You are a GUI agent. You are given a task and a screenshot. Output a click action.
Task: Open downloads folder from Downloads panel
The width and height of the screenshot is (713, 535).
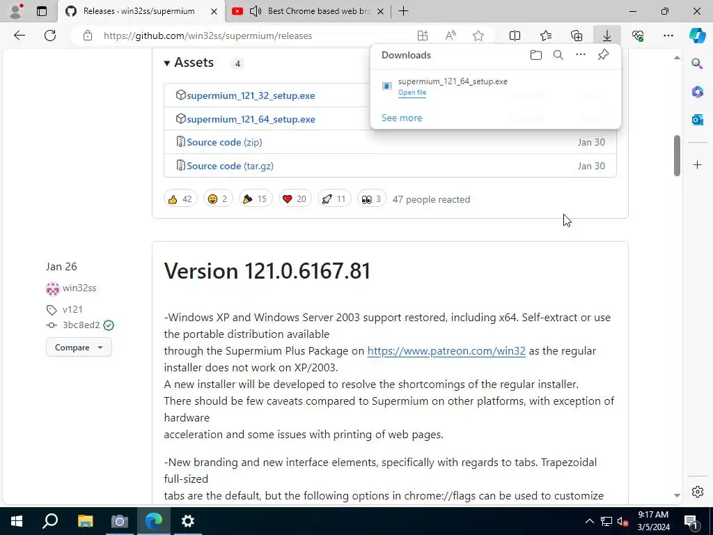(x=535, y=55)
